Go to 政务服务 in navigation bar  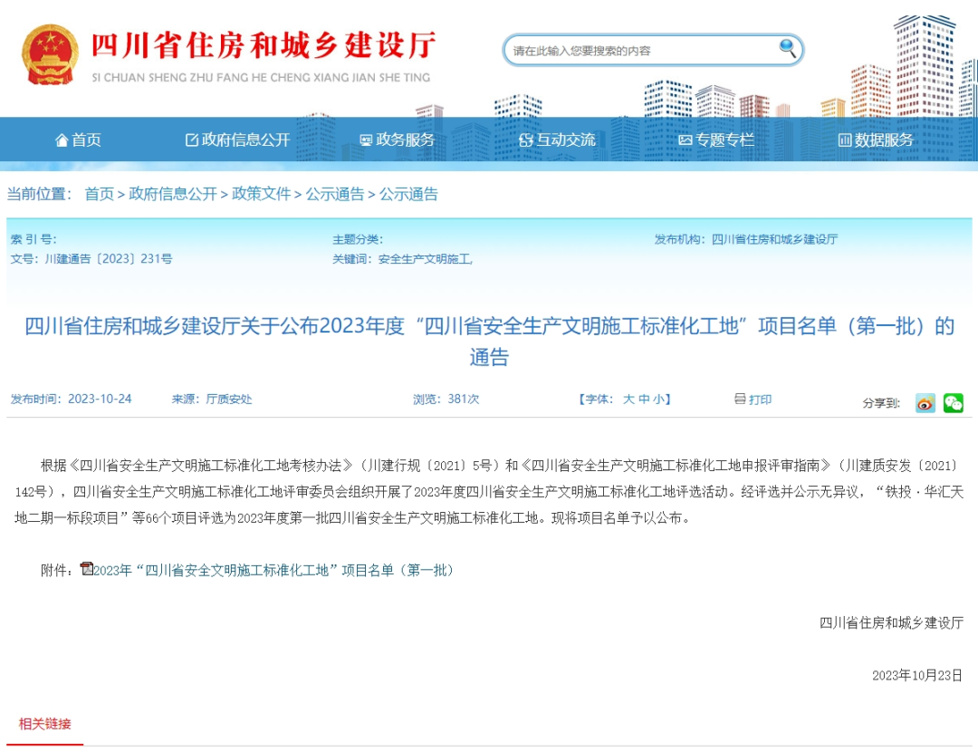397,140
